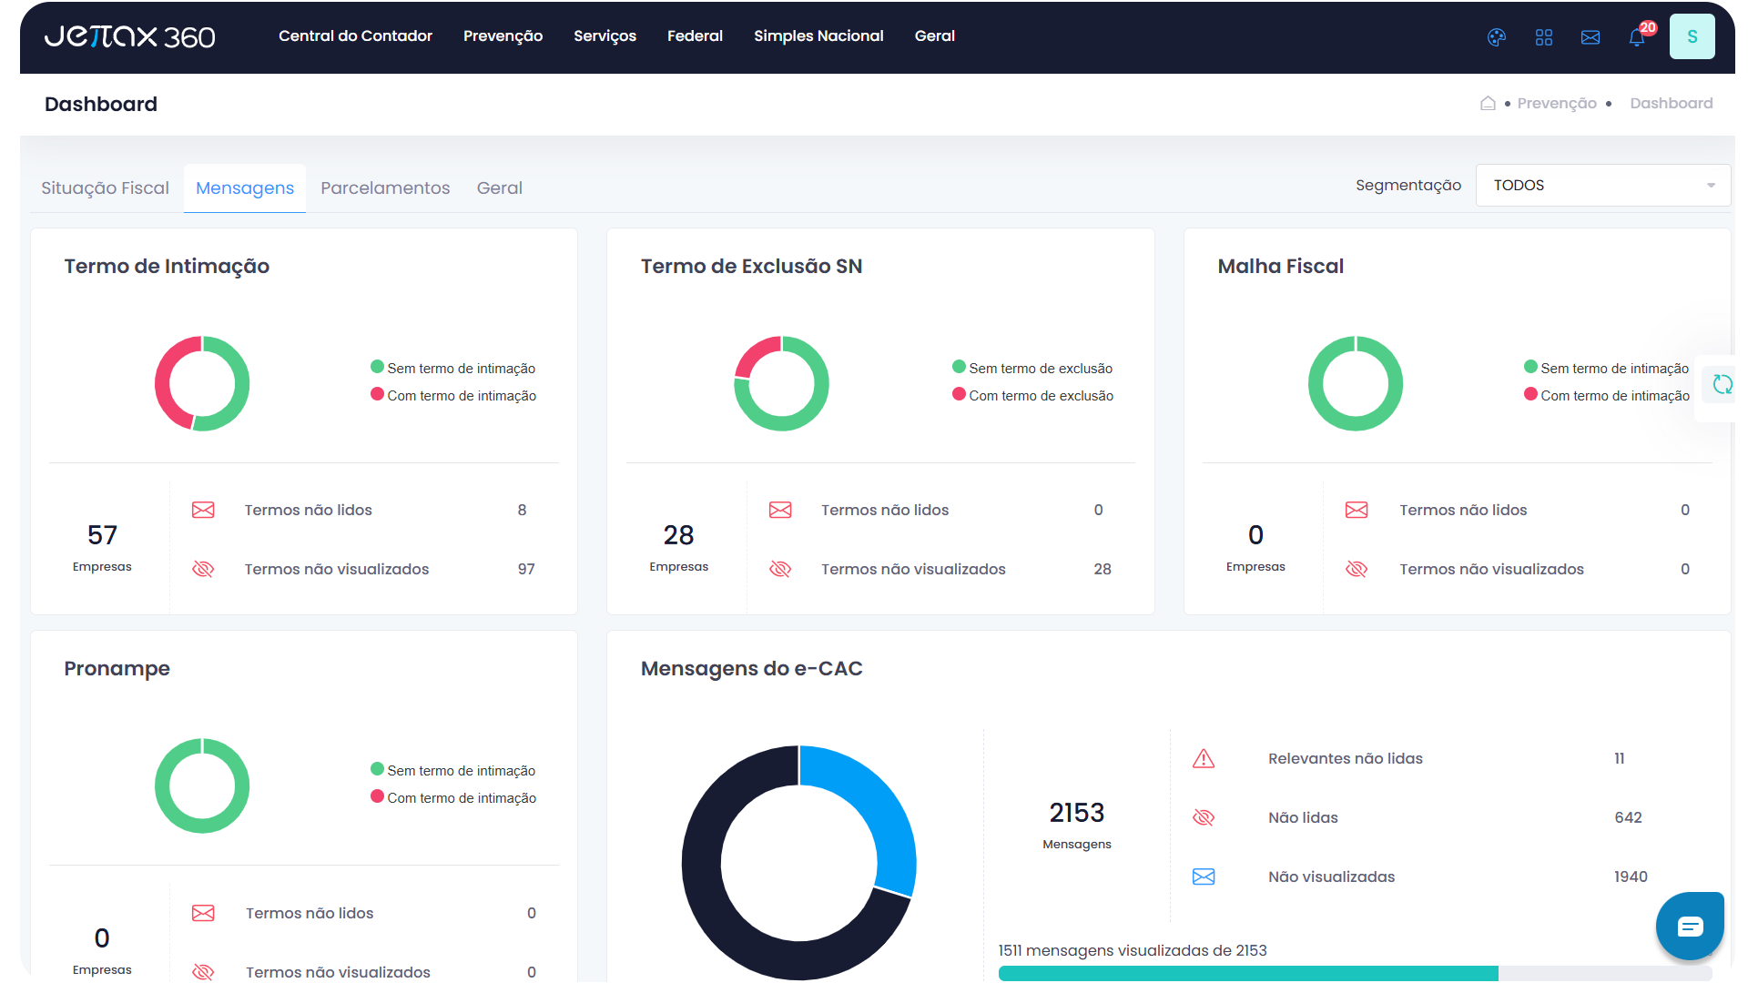This screenshot has width=1748, height=983.
Task: Open the Serviços menu
Action: pyautogui.click(x=605, y=36)
